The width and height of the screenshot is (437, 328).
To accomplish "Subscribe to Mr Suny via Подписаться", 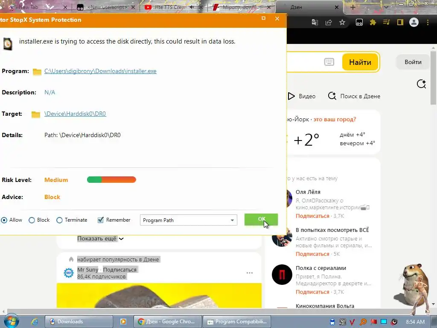I will [x=119, y=270].
